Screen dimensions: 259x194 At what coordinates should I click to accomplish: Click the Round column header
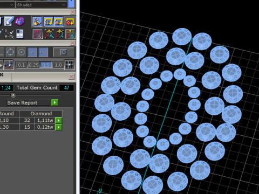point(9,114)
